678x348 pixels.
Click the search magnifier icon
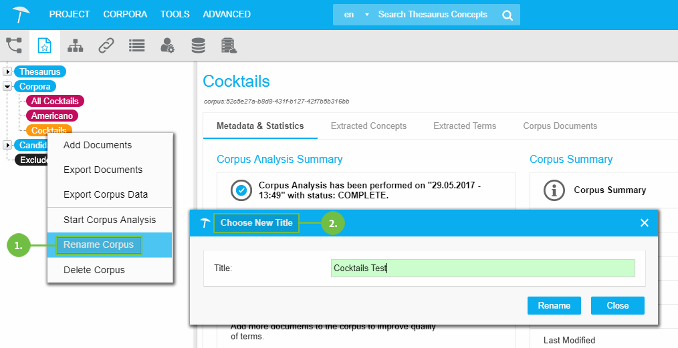coord(507,15)
